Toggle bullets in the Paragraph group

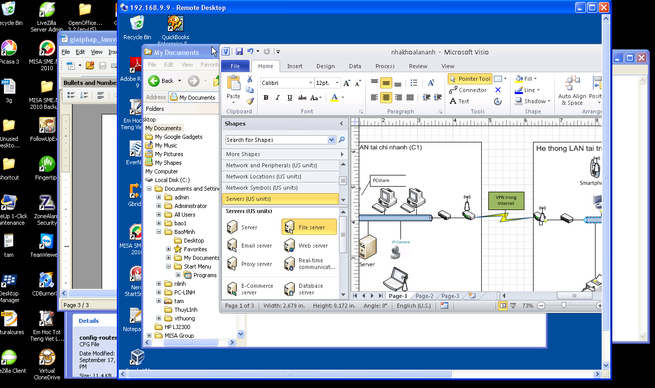(x=414, y=83)
